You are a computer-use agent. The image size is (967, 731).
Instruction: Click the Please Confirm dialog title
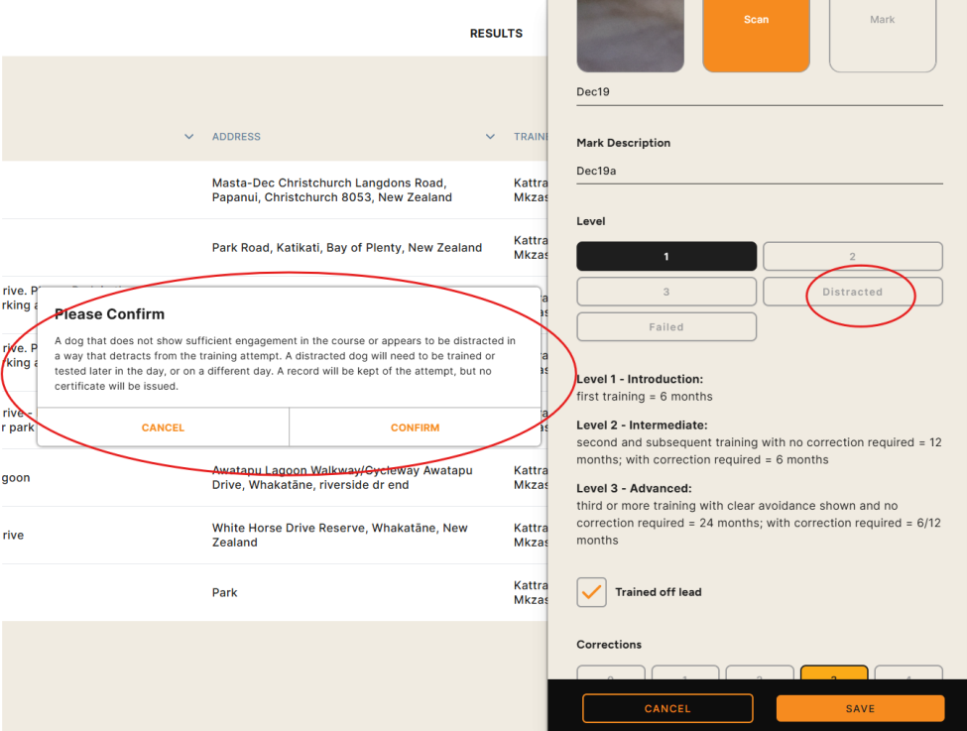110,314
